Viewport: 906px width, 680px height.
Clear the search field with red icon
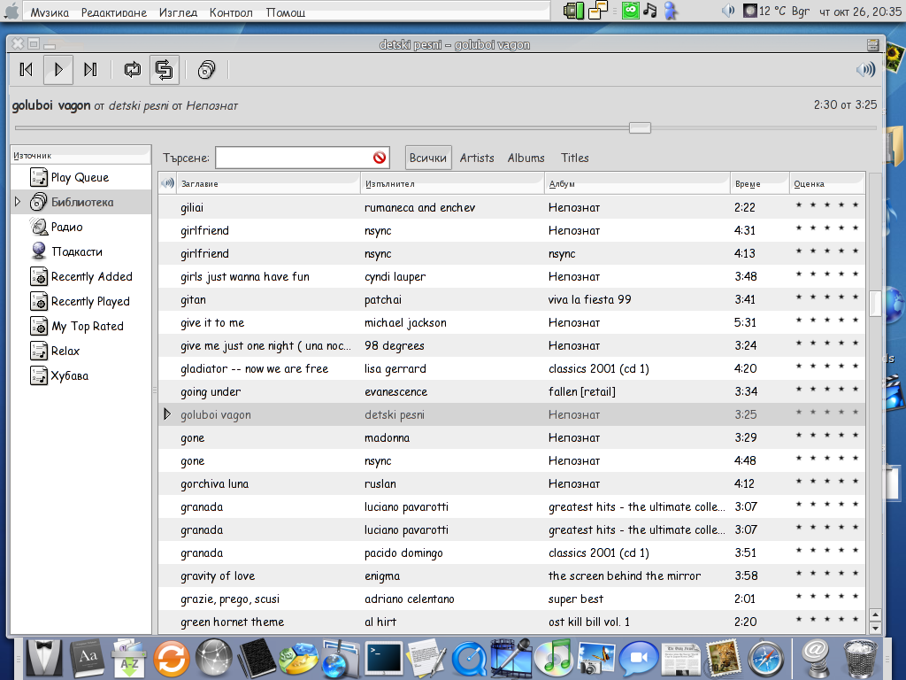point(380,158)
